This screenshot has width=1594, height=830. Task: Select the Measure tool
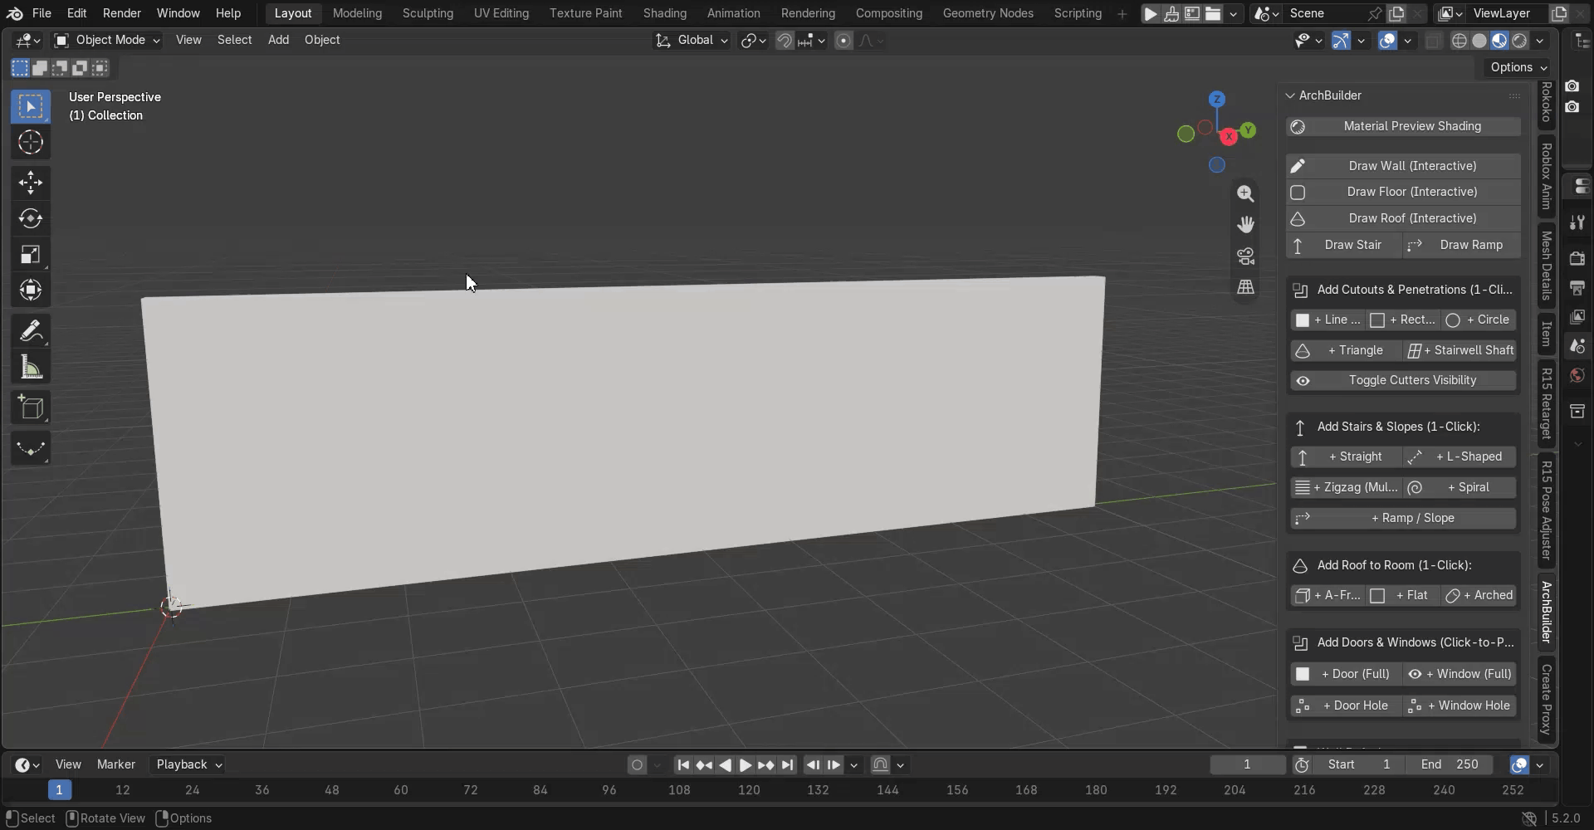tap(31, 367)
